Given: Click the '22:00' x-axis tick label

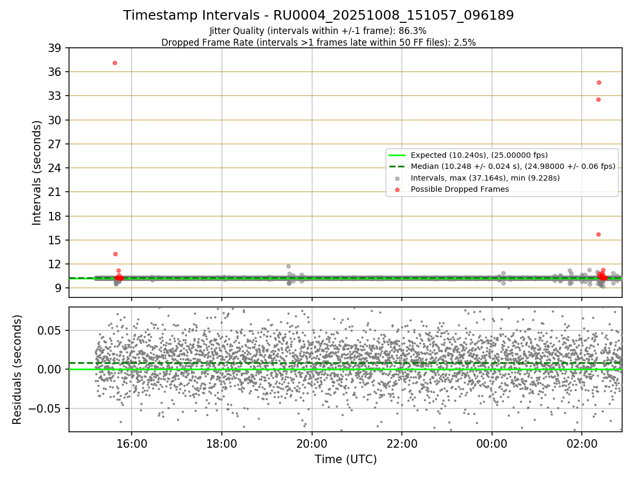Looking at the screenshot, I should tap(402, 442).
